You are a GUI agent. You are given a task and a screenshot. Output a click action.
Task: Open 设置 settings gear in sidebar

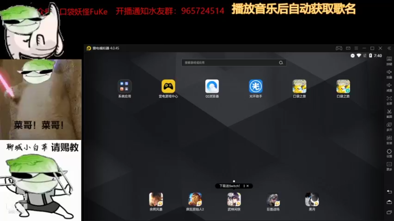[x=389, y=153]
